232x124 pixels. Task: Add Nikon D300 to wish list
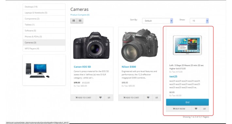(148, 98)
